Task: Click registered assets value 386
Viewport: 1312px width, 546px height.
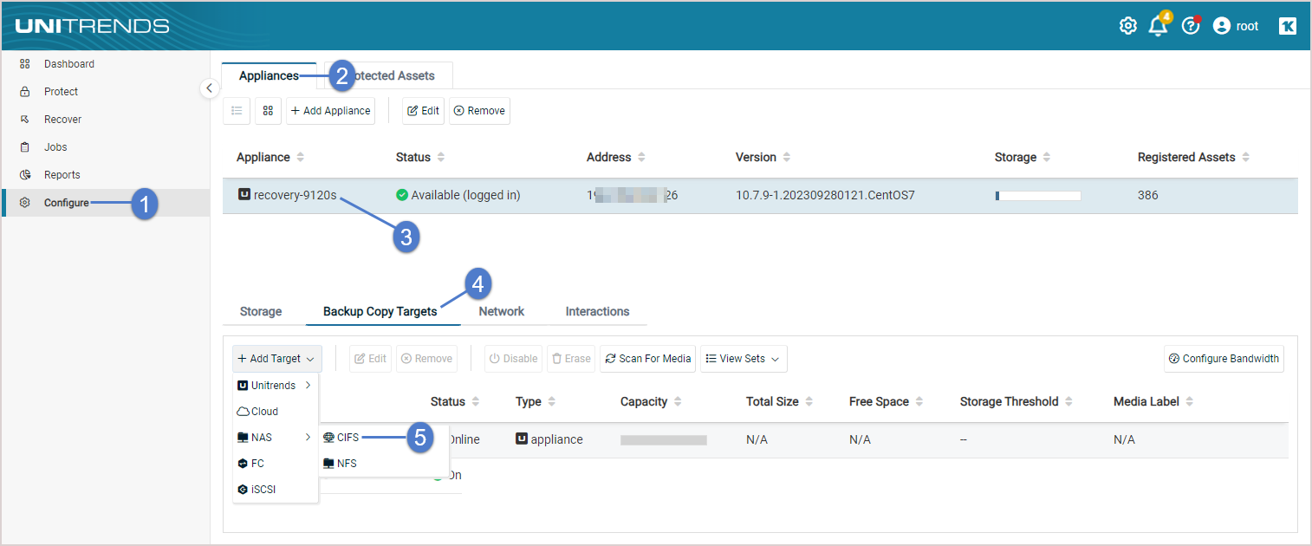Action: [x=1148, y=195]
